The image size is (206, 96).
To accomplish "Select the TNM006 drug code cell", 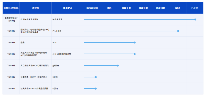I will click(x=11, y=66).
